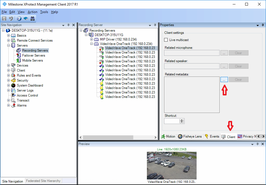Click the Alarms icon in Site Navigation
This screenshot has width=266, height=185.
pyautogui.click(x=13, y=105)
